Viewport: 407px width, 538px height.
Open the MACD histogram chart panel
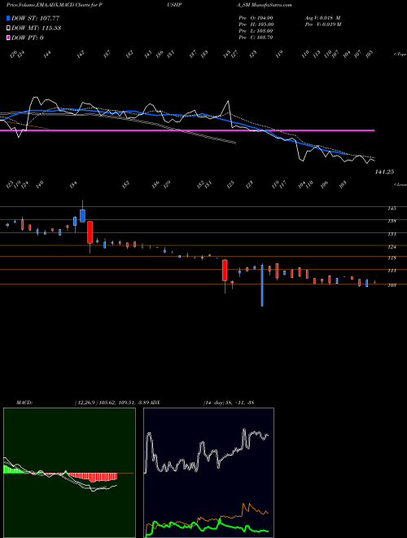[69, 473]
